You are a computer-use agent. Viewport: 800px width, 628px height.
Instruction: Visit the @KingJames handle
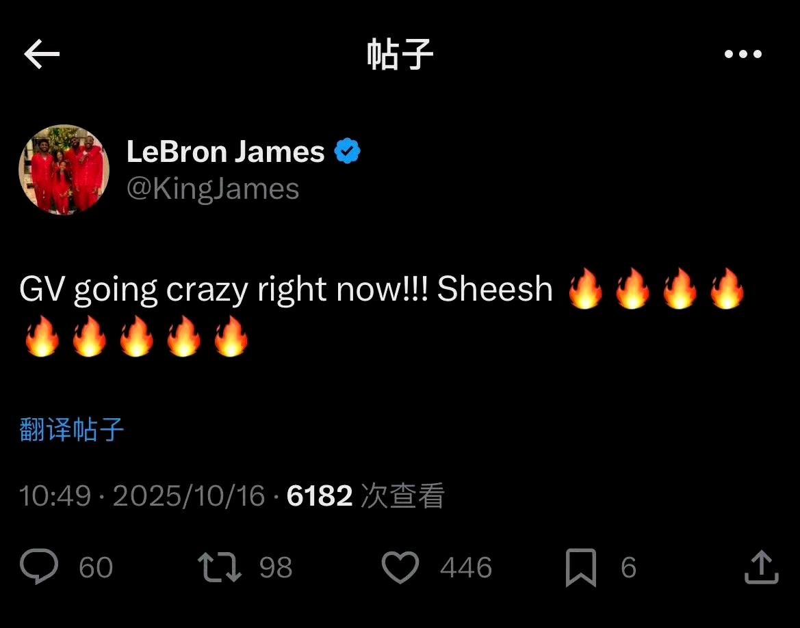pyautogui.click(x=213, y=189)
